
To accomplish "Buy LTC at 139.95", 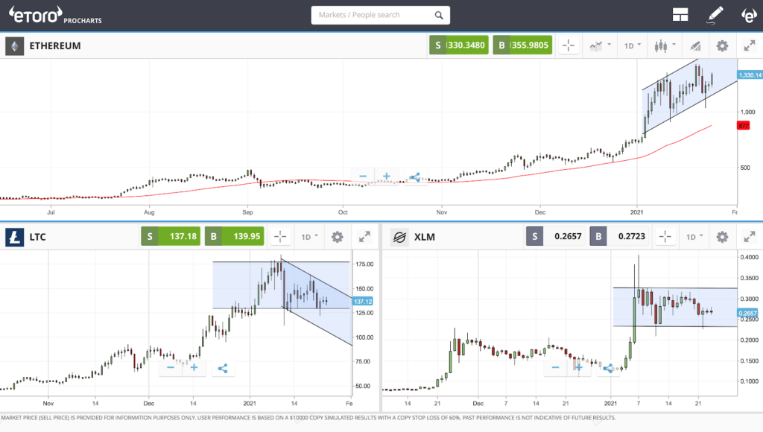I will [235, 236].
